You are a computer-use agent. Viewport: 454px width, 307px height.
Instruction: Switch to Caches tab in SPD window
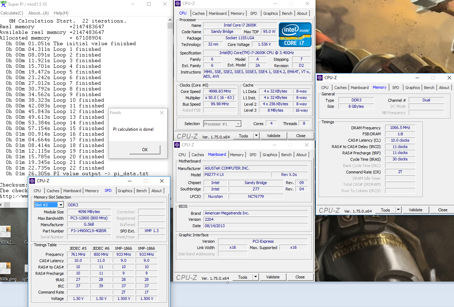coord(53,191)
